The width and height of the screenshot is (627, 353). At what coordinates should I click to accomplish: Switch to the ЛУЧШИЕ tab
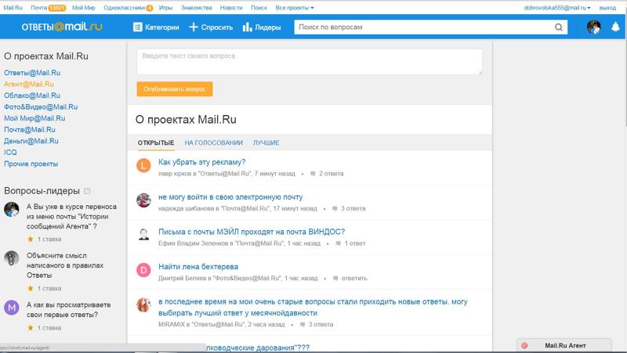click(x=266, y=142)
